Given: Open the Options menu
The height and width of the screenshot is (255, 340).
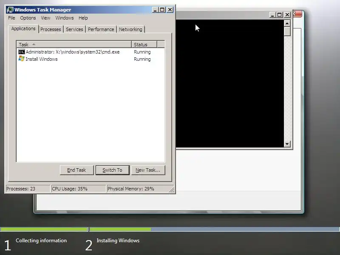Looking at the screenshot, I should coord(28,18).
